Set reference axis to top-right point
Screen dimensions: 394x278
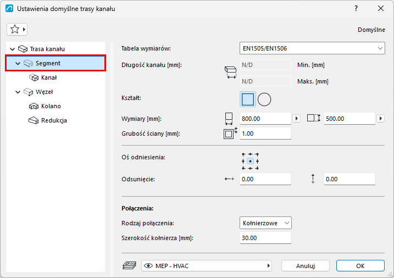[x=257, y=154]
